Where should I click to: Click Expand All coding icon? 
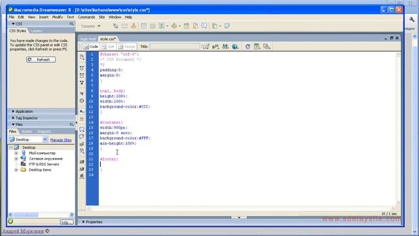pyautogui.click(x=82, y=83)
